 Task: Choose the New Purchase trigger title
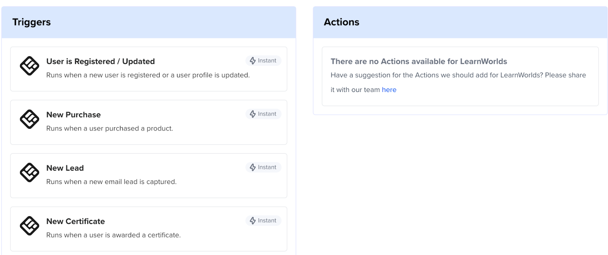[73, 115]
